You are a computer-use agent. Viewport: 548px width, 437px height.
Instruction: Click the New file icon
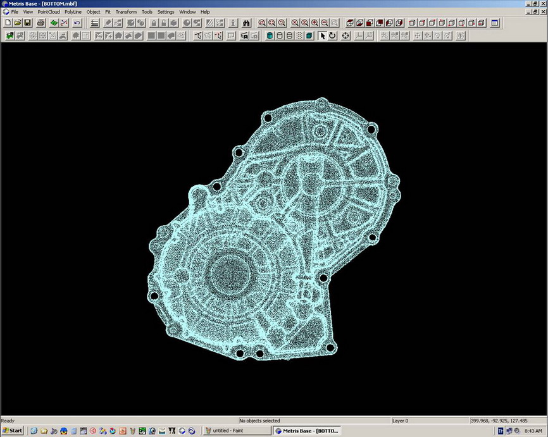pos(8,23)
